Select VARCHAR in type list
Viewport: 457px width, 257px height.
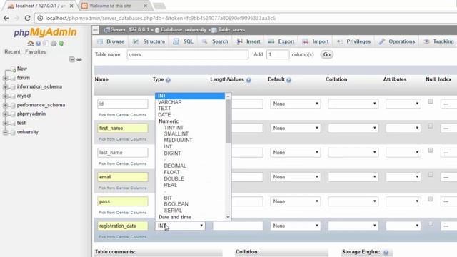point(170,102)
